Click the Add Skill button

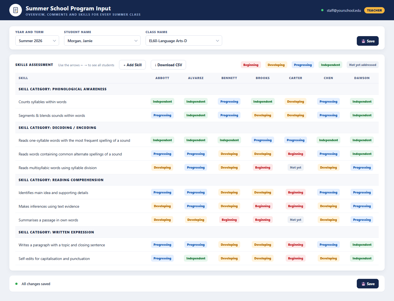(x=132, y=65)
